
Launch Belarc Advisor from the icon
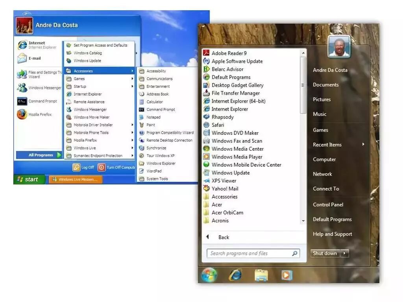tap(206, 69)
